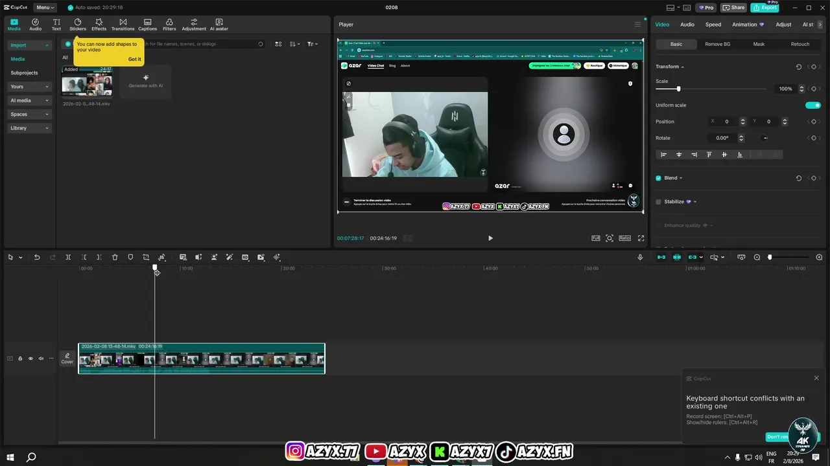
Task: Switch to the Speed tab
Action: 713,25
